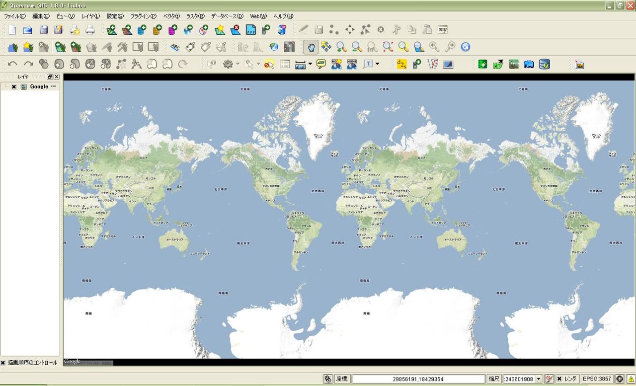Select the Pan Map hand tool

[x=311, y=47]
